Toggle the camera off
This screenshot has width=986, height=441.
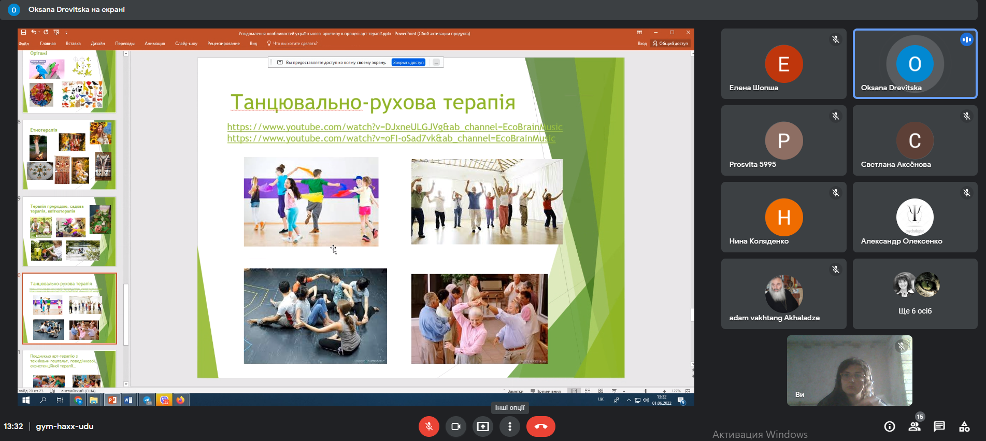(x=456, y=426)
